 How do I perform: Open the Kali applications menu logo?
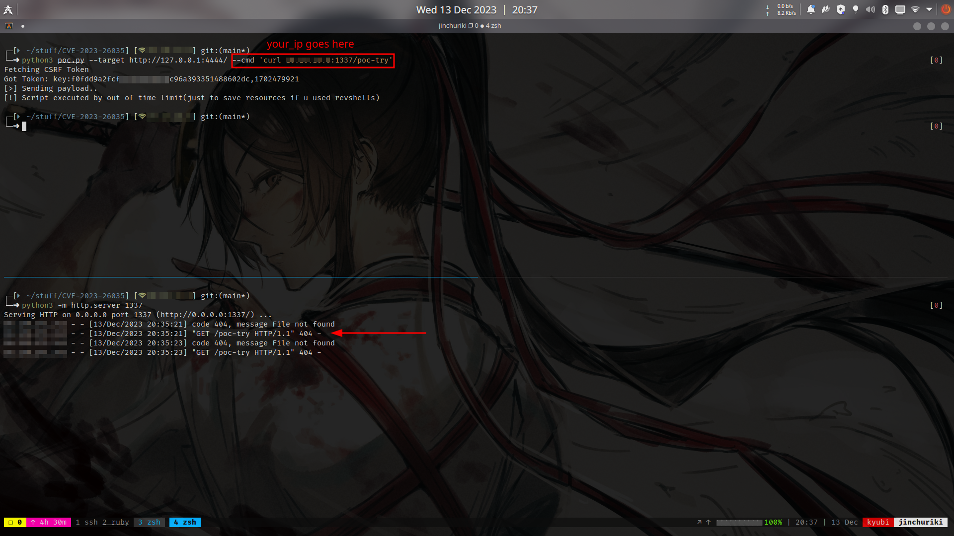8,9
